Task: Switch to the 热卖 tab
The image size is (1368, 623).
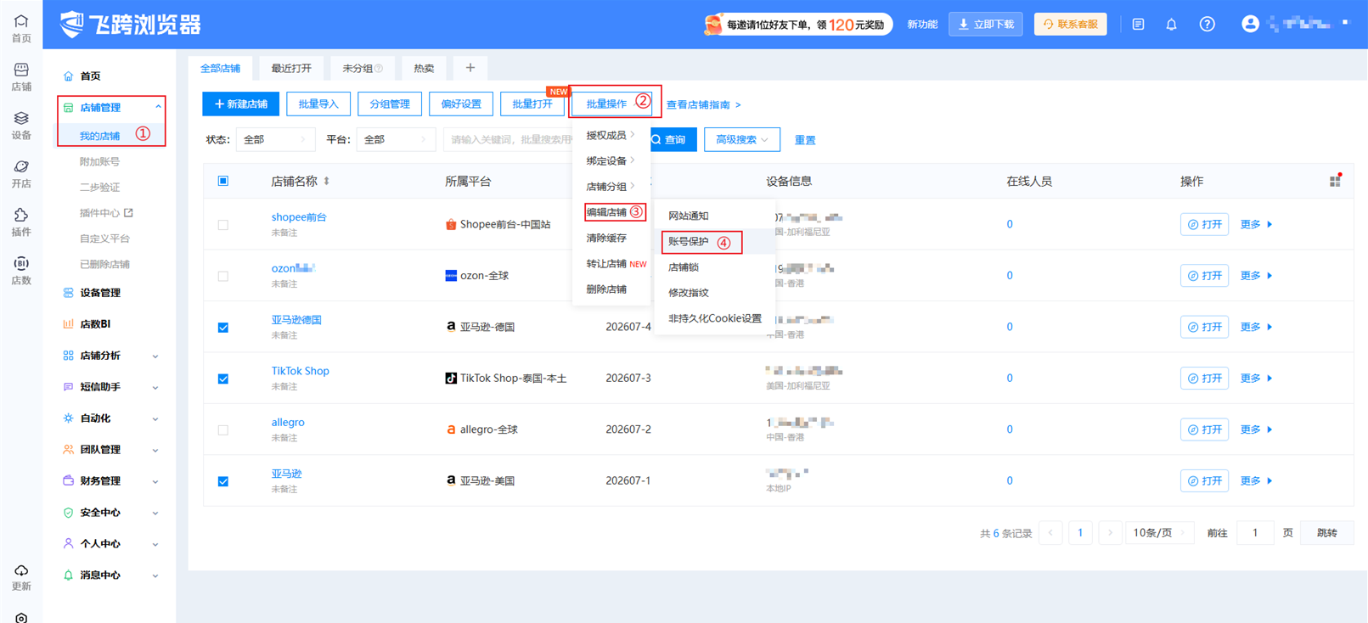Action: pos(424,69)
